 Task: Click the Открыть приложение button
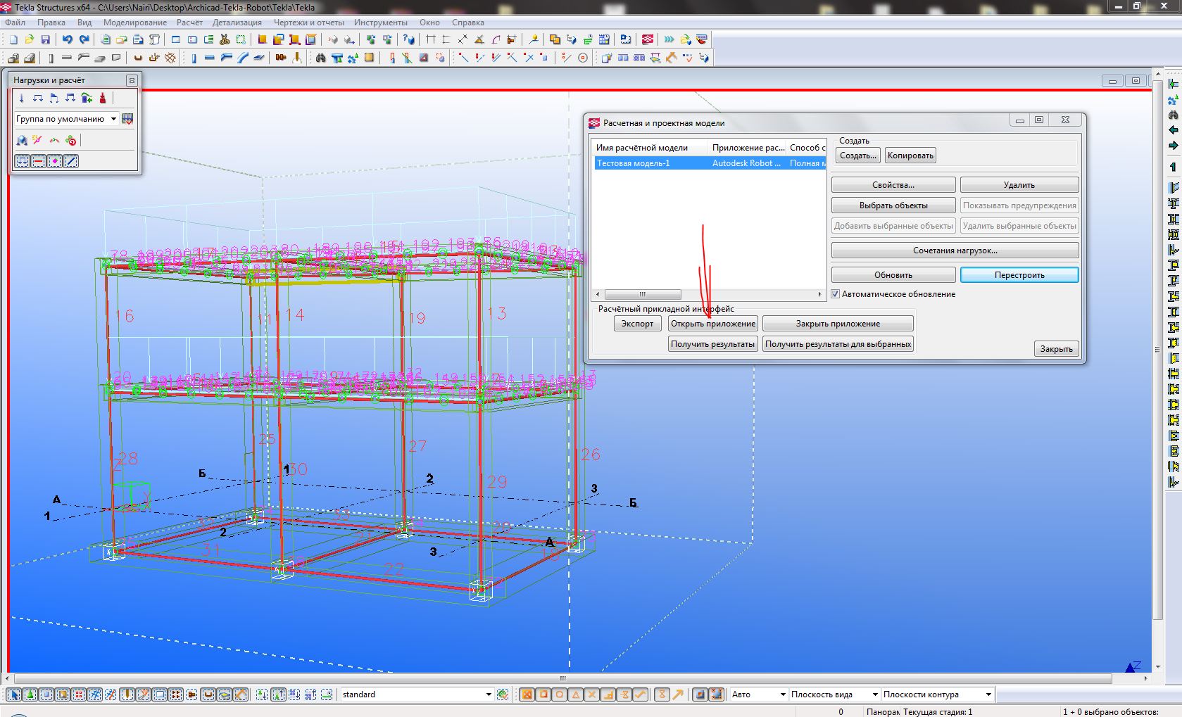(712, 324)
